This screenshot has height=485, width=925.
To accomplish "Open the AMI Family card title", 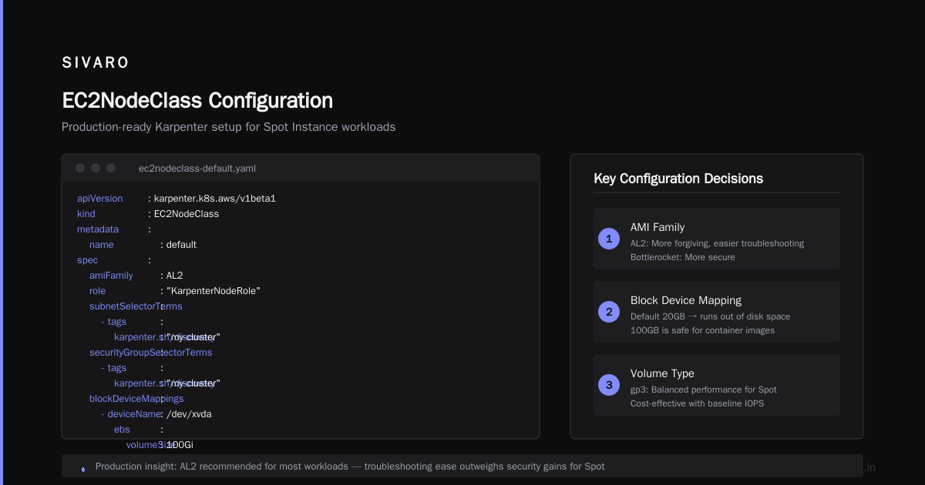I will tap(658, 227).
